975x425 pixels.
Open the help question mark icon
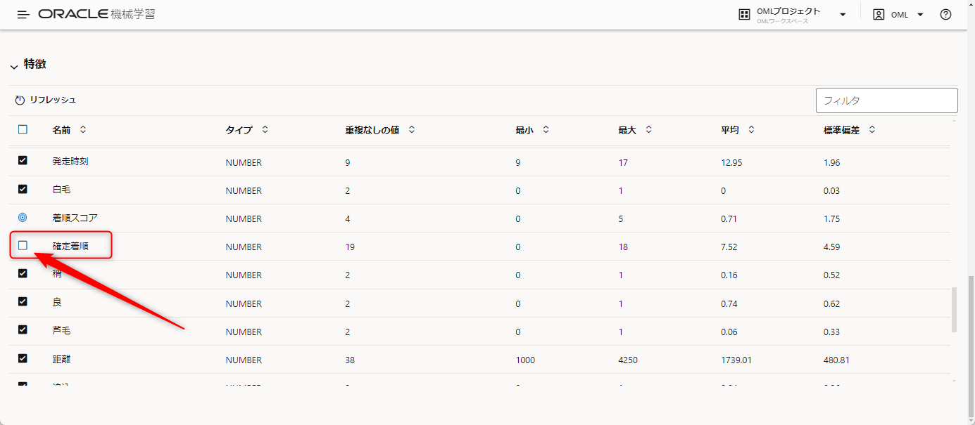click(946, 15)
